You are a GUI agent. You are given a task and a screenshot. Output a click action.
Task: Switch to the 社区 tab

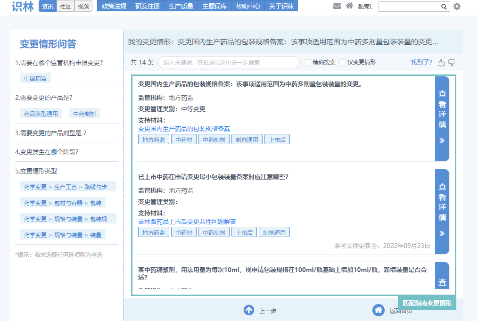coord(66,6)
